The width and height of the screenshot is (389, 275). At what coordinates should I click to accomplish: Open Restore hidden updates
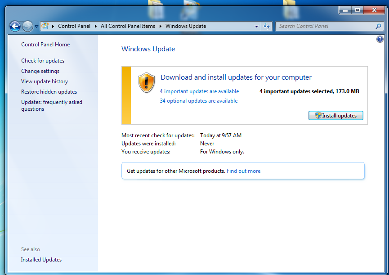click(49, 92)
